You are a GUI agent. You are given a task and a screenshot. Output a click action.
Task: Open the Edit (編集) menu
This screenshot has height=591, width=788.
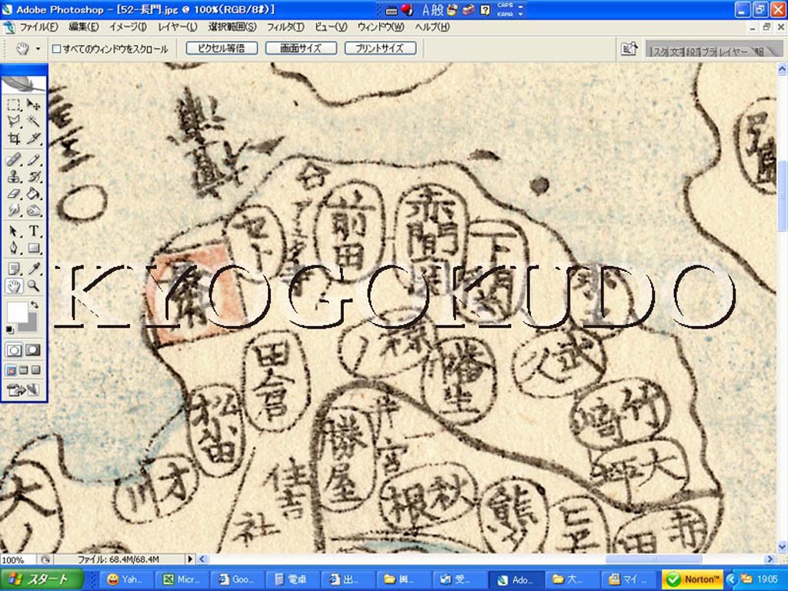coord(83,27)
